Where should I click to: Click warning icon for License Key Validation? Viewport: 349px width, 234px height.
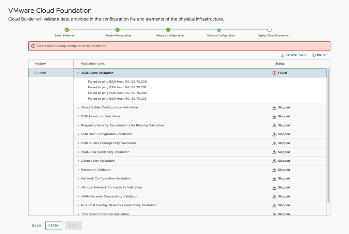(274, 161)
